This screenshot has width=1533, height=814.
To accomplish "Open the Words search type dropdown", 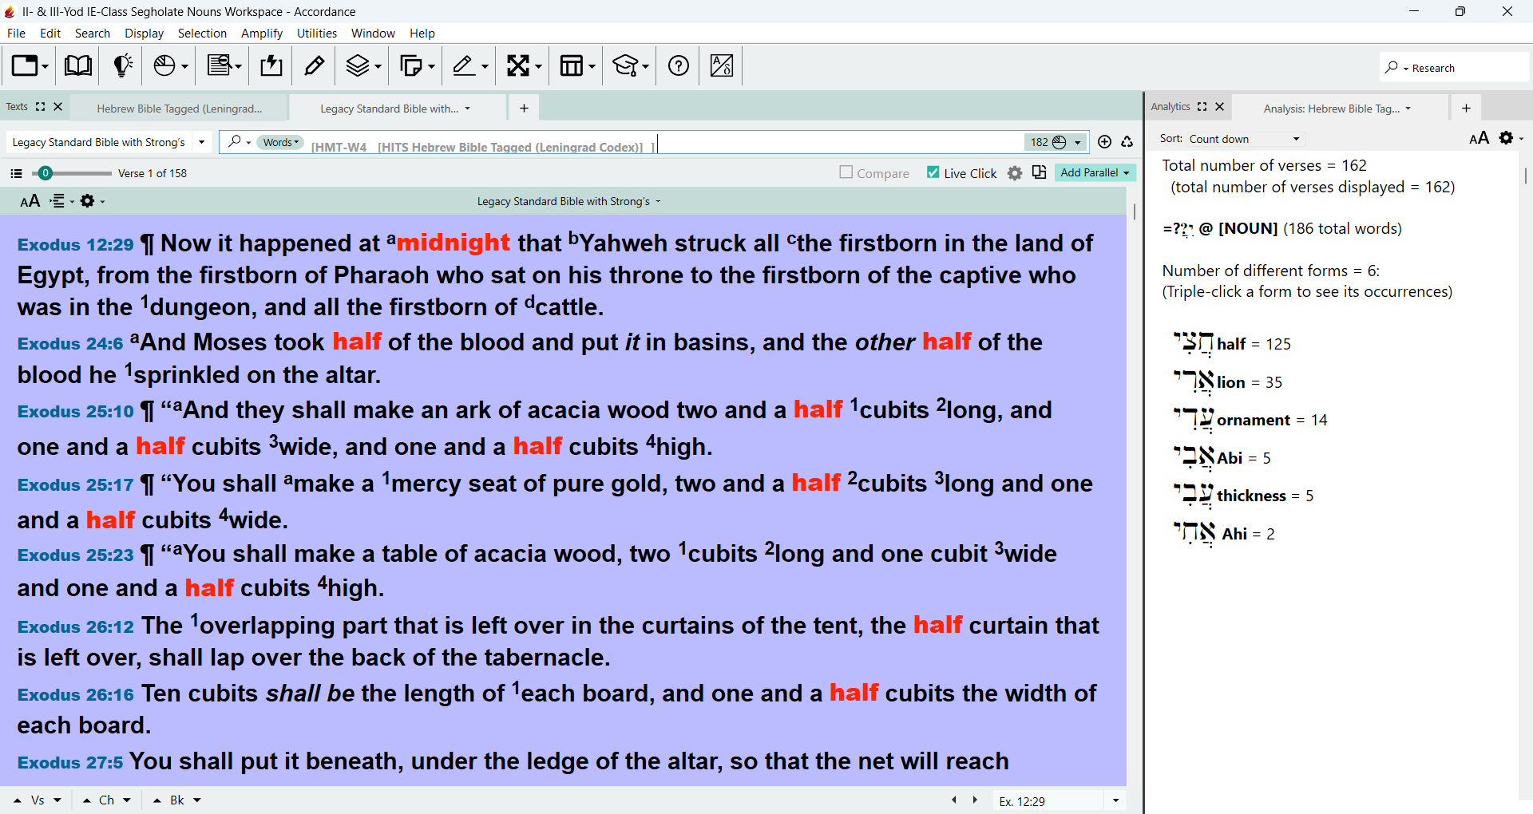I will click(281, 142).
